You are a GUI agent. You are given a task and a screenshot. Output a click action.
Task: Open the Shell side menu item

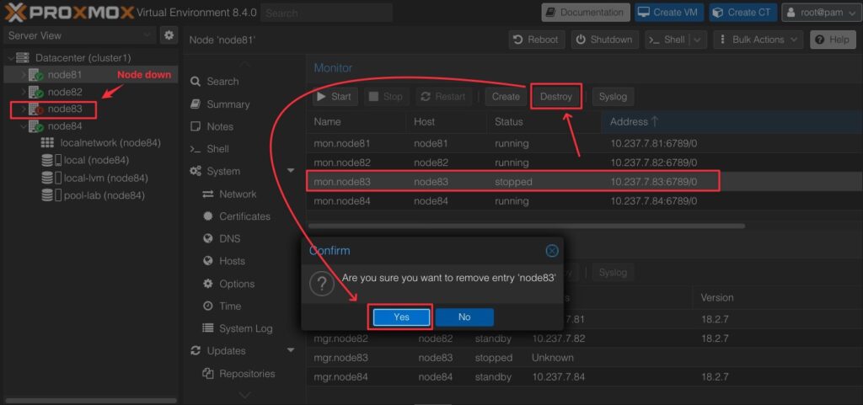217,149
